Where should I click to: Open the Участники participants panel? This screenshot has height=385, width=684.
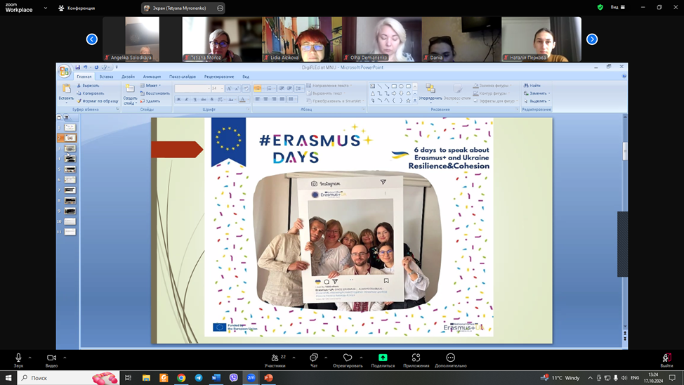coord(275,358)
